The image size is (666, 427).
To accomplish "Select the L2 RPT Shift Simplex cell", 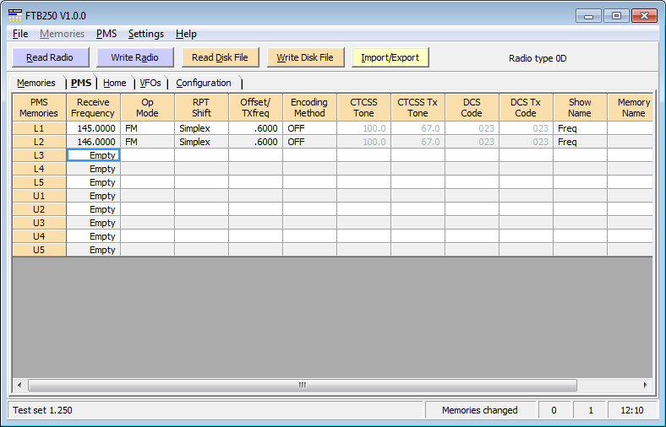I will (x=201, y=142).
